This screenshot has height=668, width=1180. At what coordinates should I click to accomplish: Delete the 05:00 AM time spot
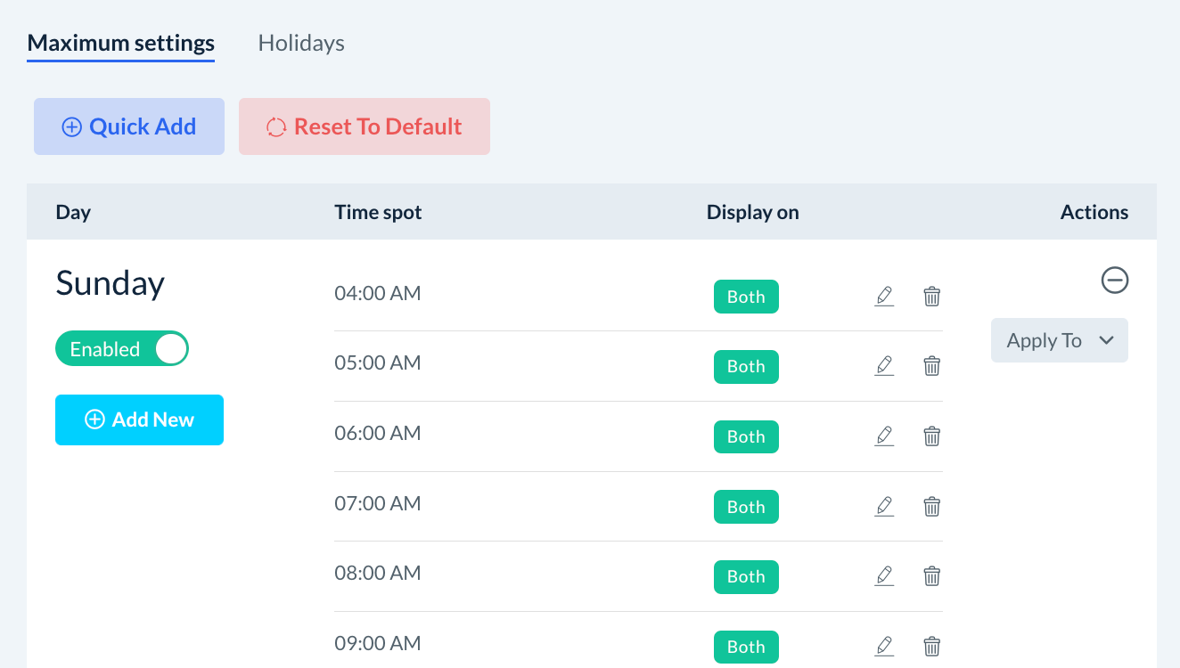click(x=931, y=366)
